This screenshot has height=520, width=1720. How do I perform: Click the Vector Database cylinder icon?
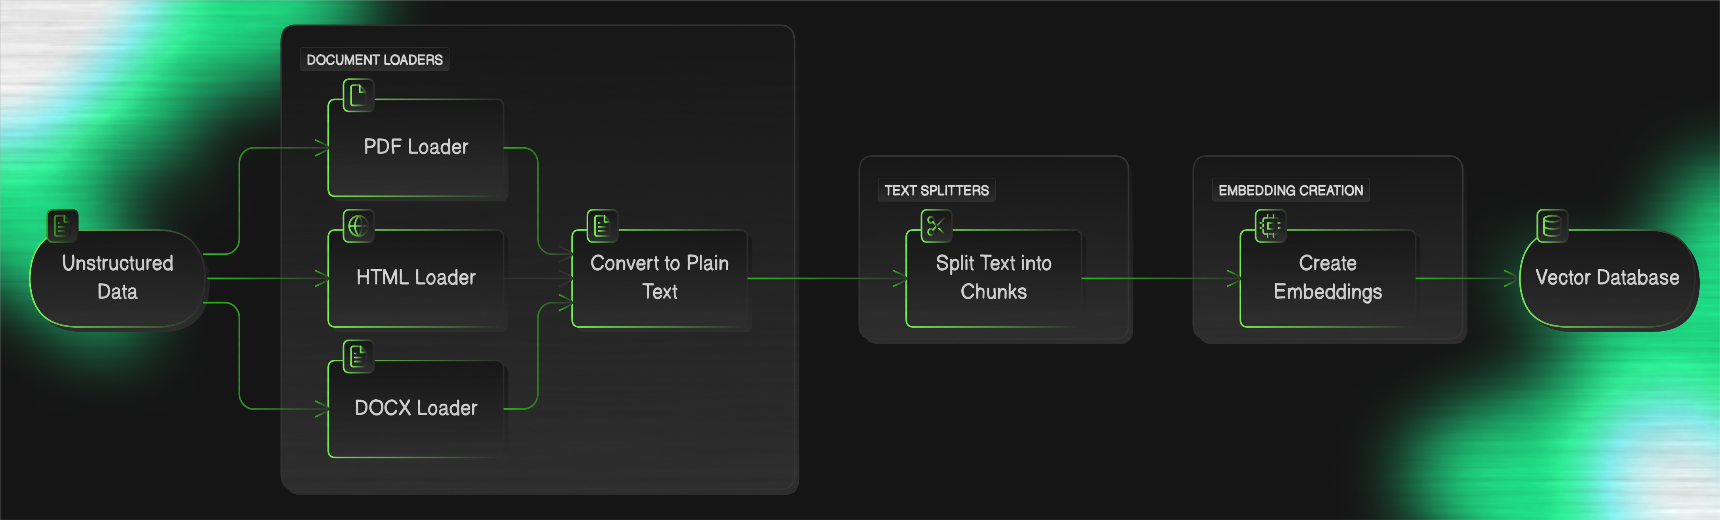(1552, 226)
